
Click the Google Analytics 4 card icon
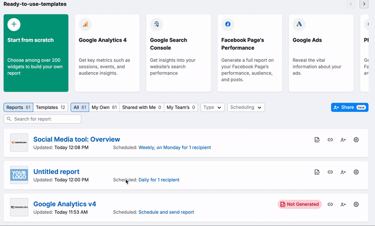tap(85, 24)
